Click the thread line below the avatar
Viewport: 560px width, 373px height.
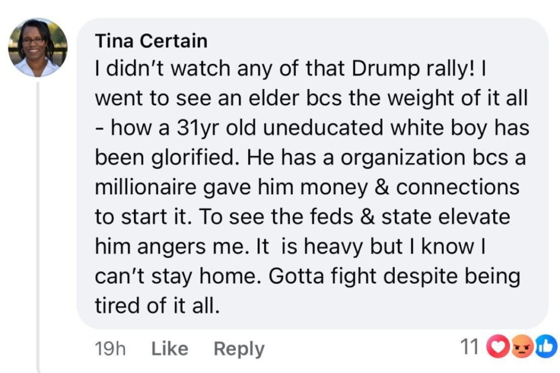click(x=38, y=218)
